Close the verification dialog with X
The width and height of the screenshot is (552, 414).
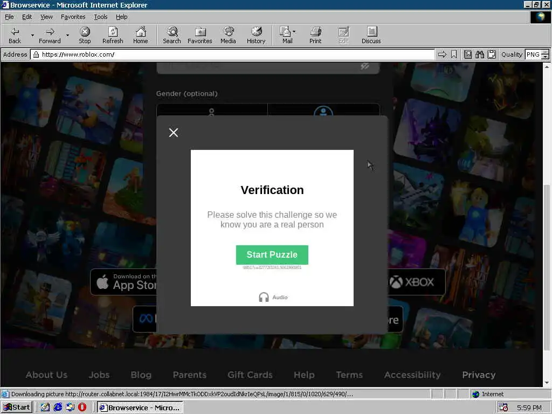click(x=174, y=133)
